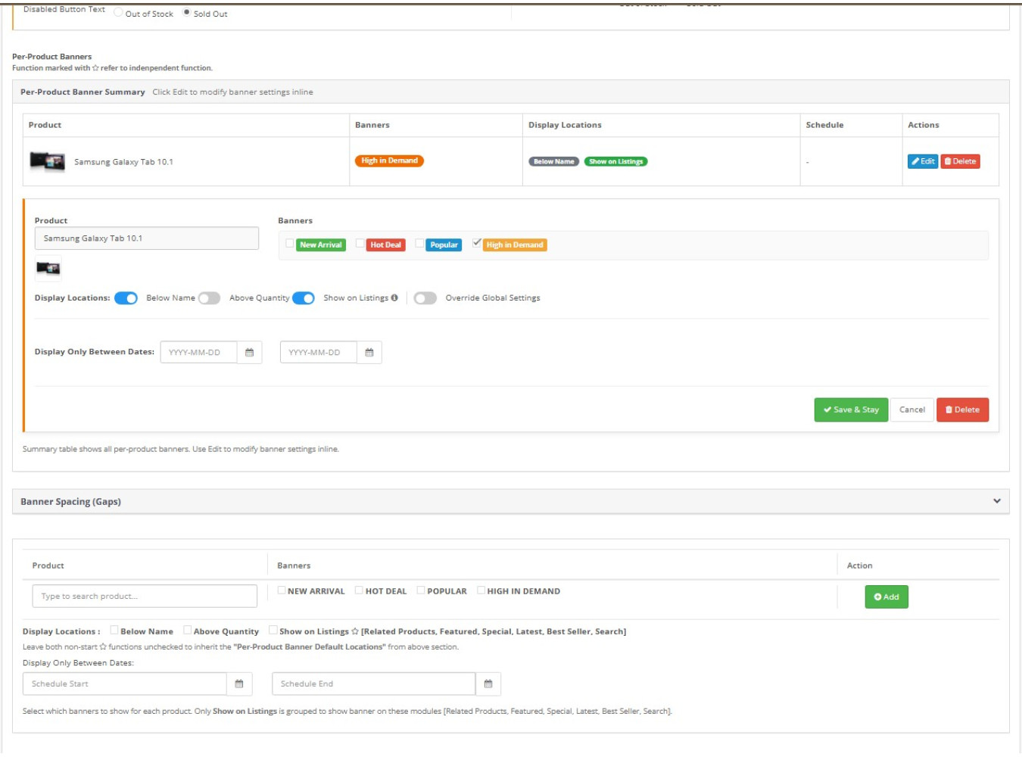Select the Out of Stock radio option
Viewport: 1022px width, 757px height.
[118, 13]
